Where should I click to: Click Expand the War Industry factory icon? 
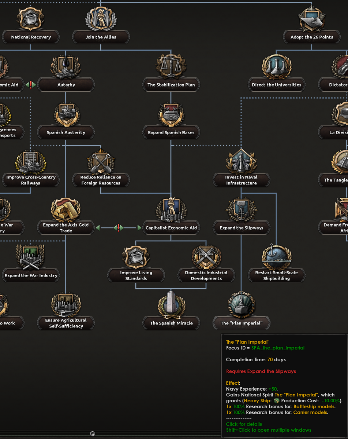[x=31, y=257]
